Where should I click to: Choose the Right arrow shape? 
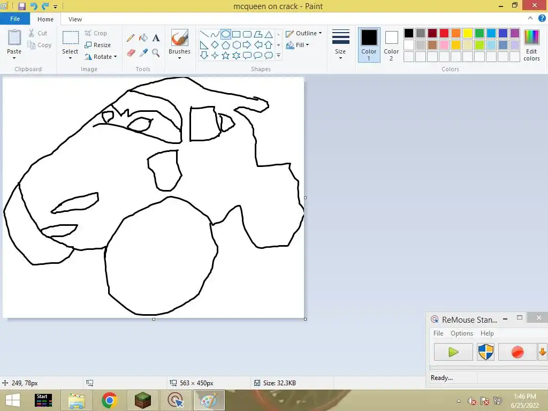coord(247,45)
